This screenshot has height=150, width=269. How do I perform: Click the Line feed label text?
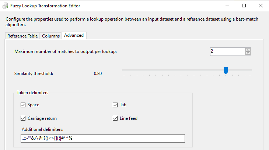pos(129,118)
